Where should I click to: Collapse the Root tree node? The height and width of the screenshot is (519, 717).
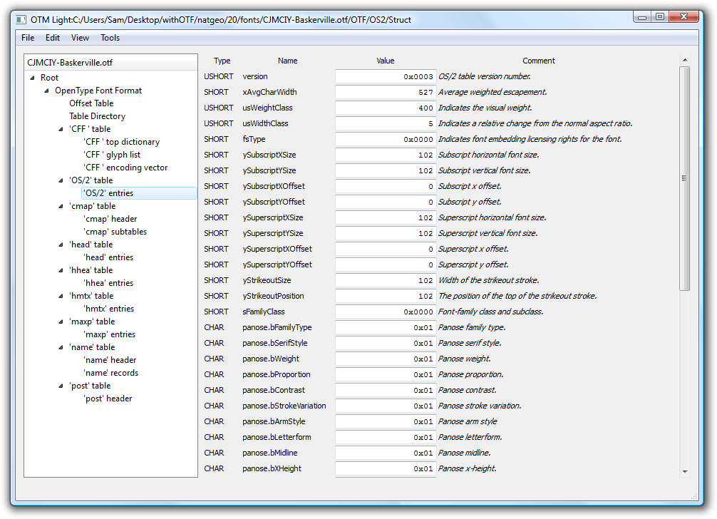(x=33, y=78)
